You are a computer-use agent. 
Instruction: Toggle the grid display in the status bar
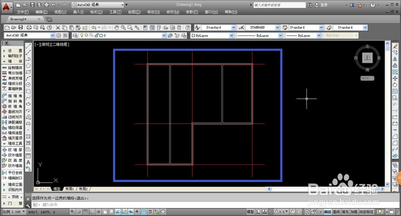click(x=85, y=212)
